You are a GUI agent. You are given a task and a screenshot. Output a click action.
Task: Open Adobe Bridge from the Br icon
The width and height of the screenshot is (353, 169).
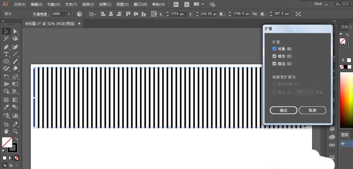click(176, 5)
